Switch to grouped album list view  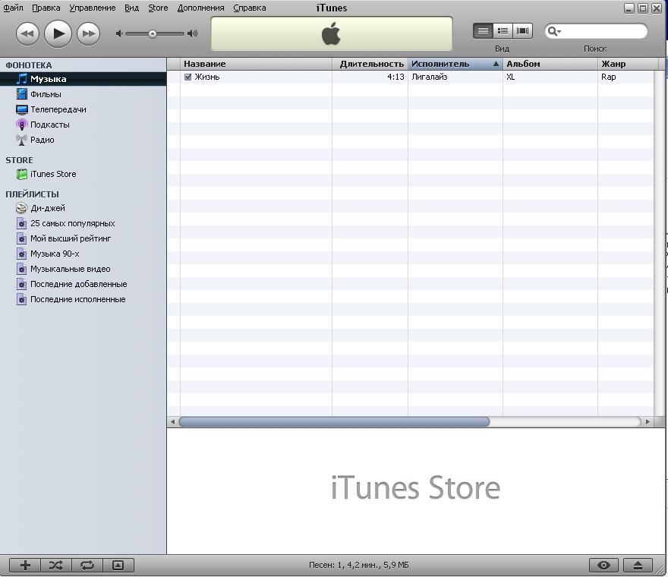pyautogui.click(x=503, y=31)
